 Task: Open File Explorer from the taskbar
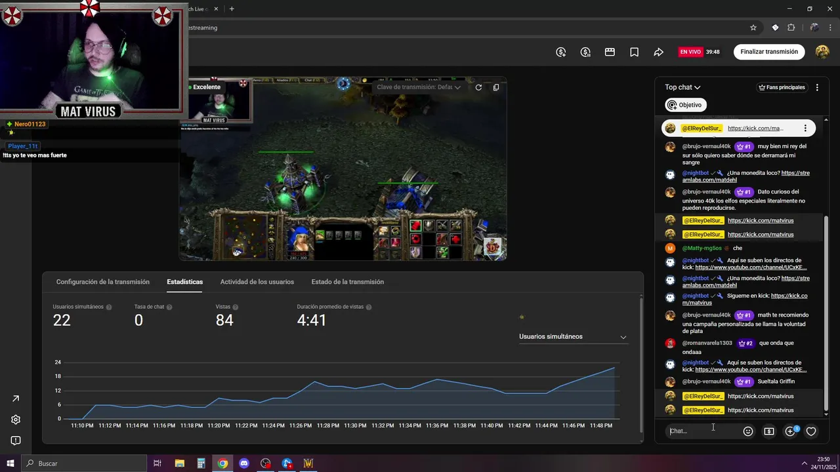coord(180,463)
